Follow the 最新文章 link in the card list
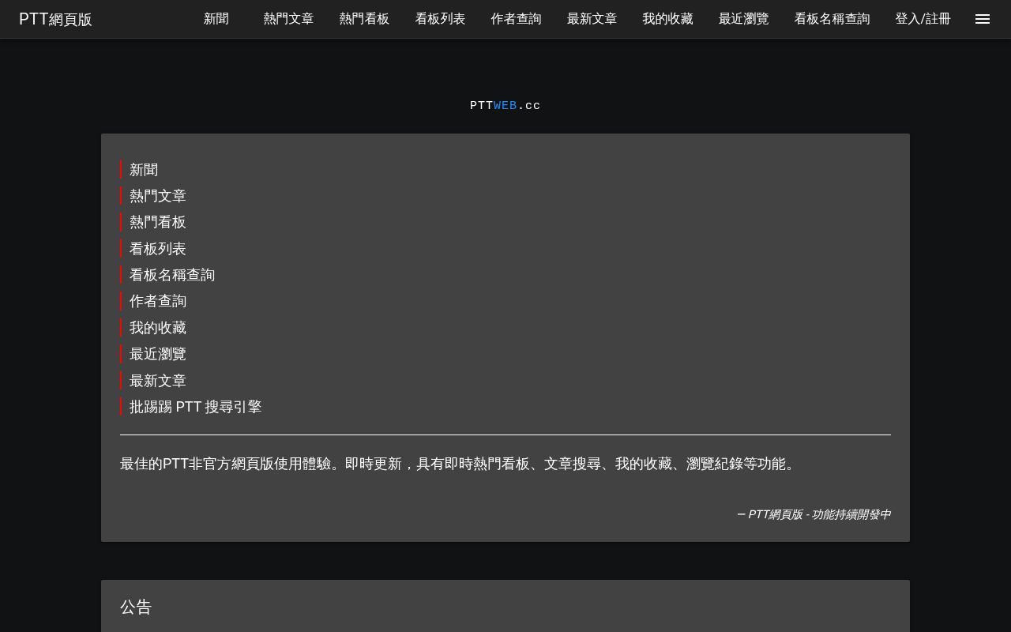1011x632 pixels. (x=158, y=381)
